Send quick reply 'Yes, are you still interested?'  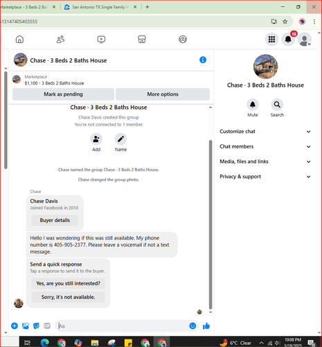[x=68, y=283]
